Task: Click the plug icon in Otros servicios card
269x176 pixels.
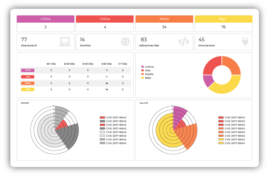Action: click(245, 42)
